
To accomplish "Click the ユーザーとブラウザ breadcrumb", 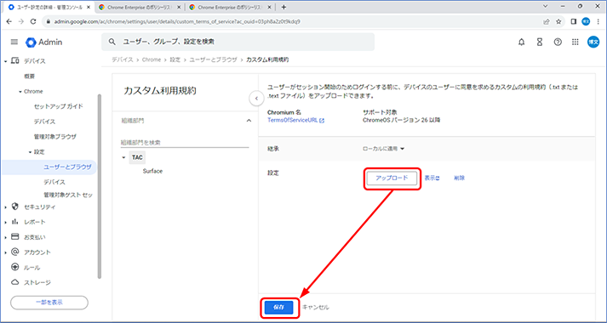I will pyautogui.click(x=213, y=59).
